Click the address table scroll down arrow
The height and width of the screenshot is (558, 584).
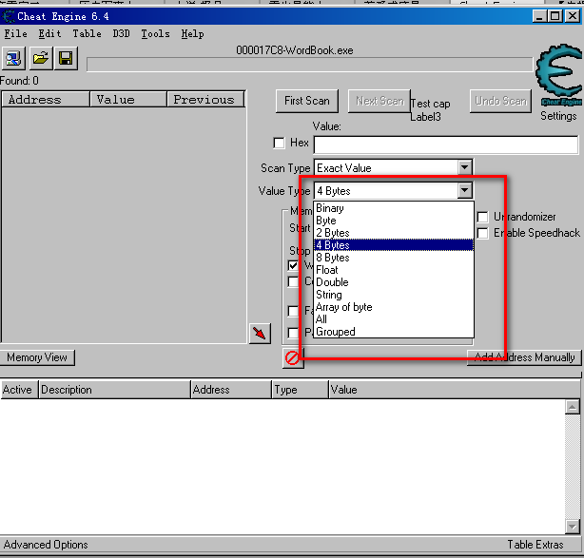click(x=572, y=527)
